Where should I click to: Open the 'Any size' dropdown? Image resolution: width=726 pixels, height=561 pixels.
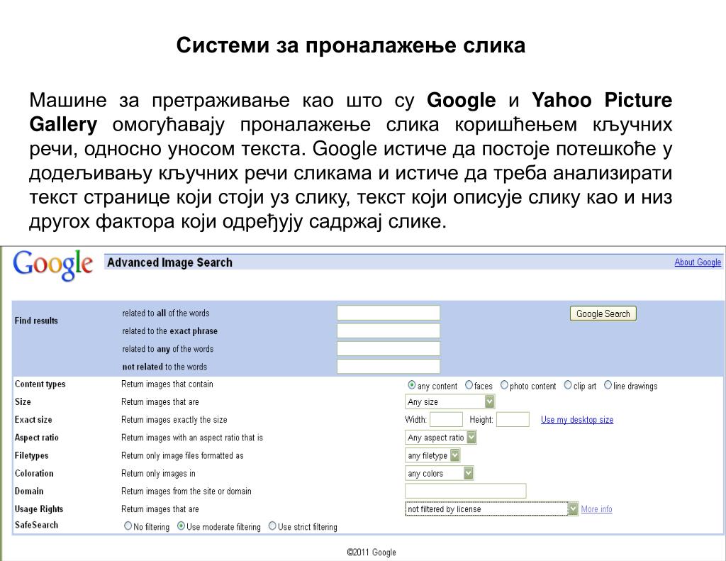pos(450,401)
